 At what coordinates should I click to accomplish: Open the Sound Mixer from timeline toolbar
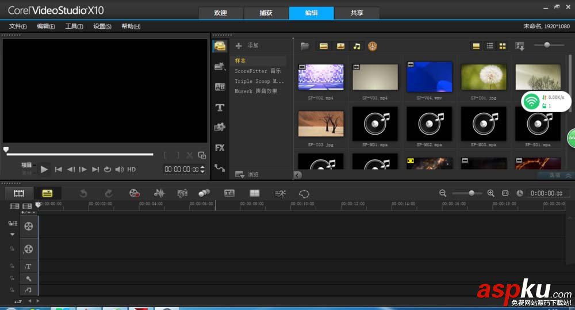(159, 193)
